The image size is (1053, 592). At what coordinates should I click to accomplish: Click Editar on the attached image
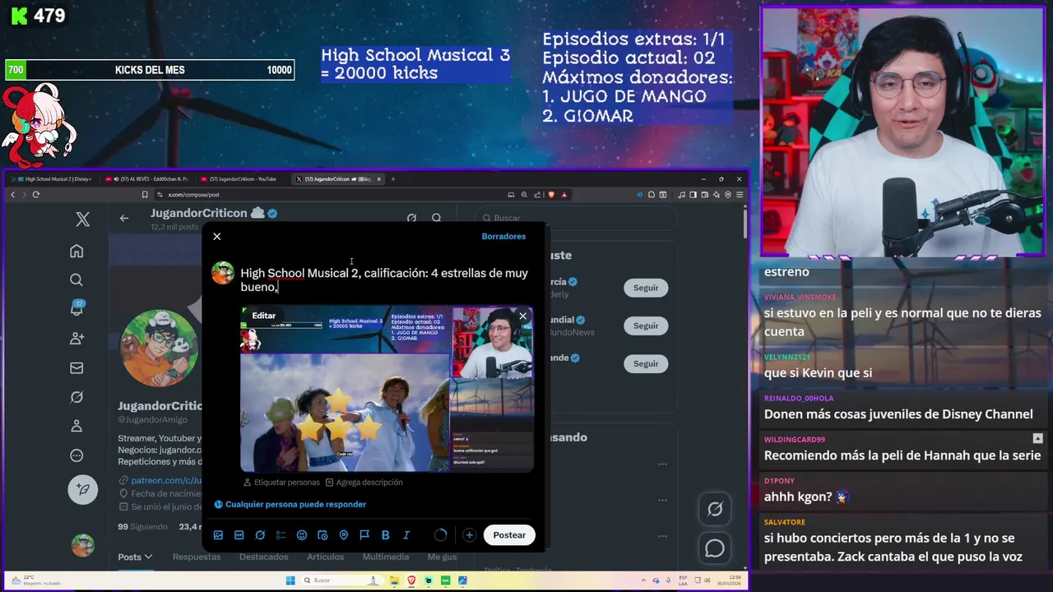[x=264, y=316]
